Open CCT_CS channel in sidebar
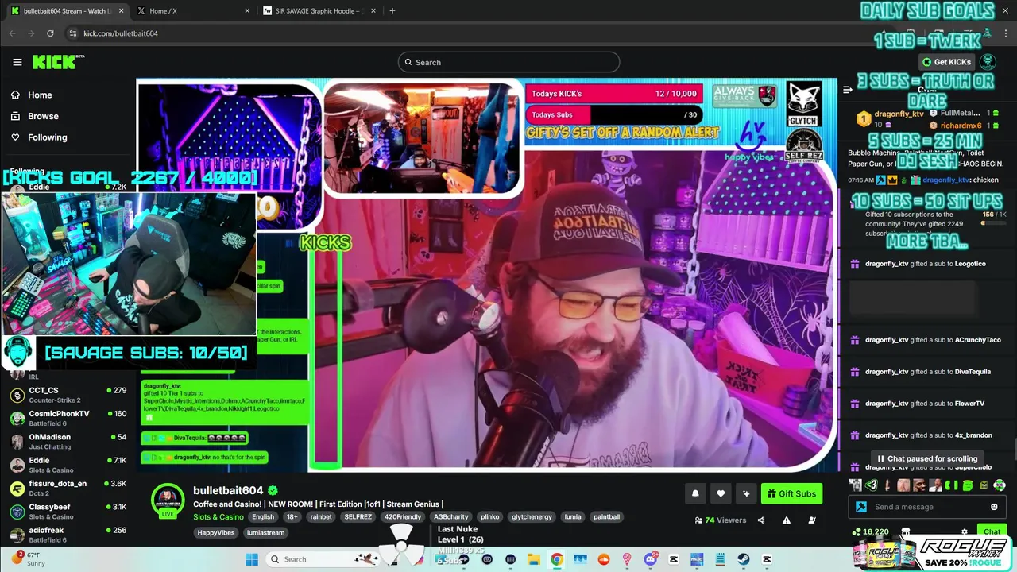Image resolution: width=1017 pixels, height=572 pixels. 68,395
